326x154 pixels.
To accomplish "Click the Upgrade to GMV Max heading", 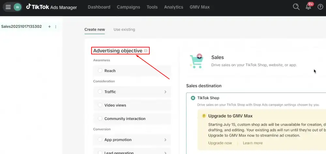I will pyautogui.click(x=230, y=116).
